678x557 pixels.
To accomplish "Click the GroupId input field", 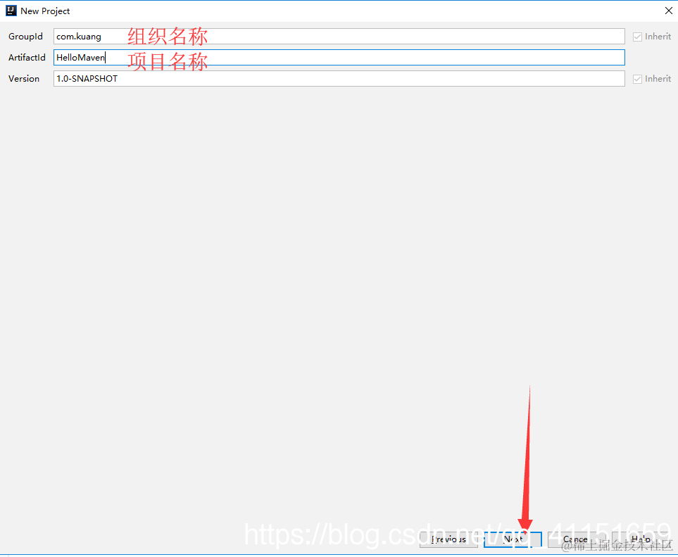I will click(x=339, y=37).
